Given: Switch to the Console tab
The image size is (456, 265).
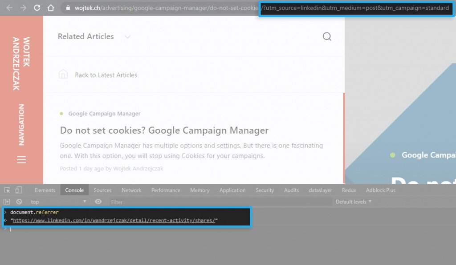Looking at the screenshot, I should click(74, 190).
